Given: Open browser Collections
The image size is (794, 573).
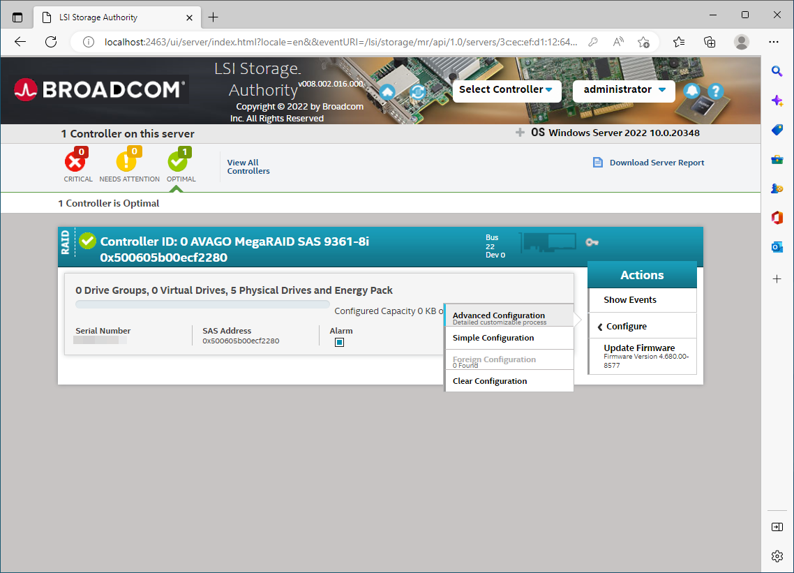Looking at the screenshot, I should pyautogui.click(x=710, y=42).
